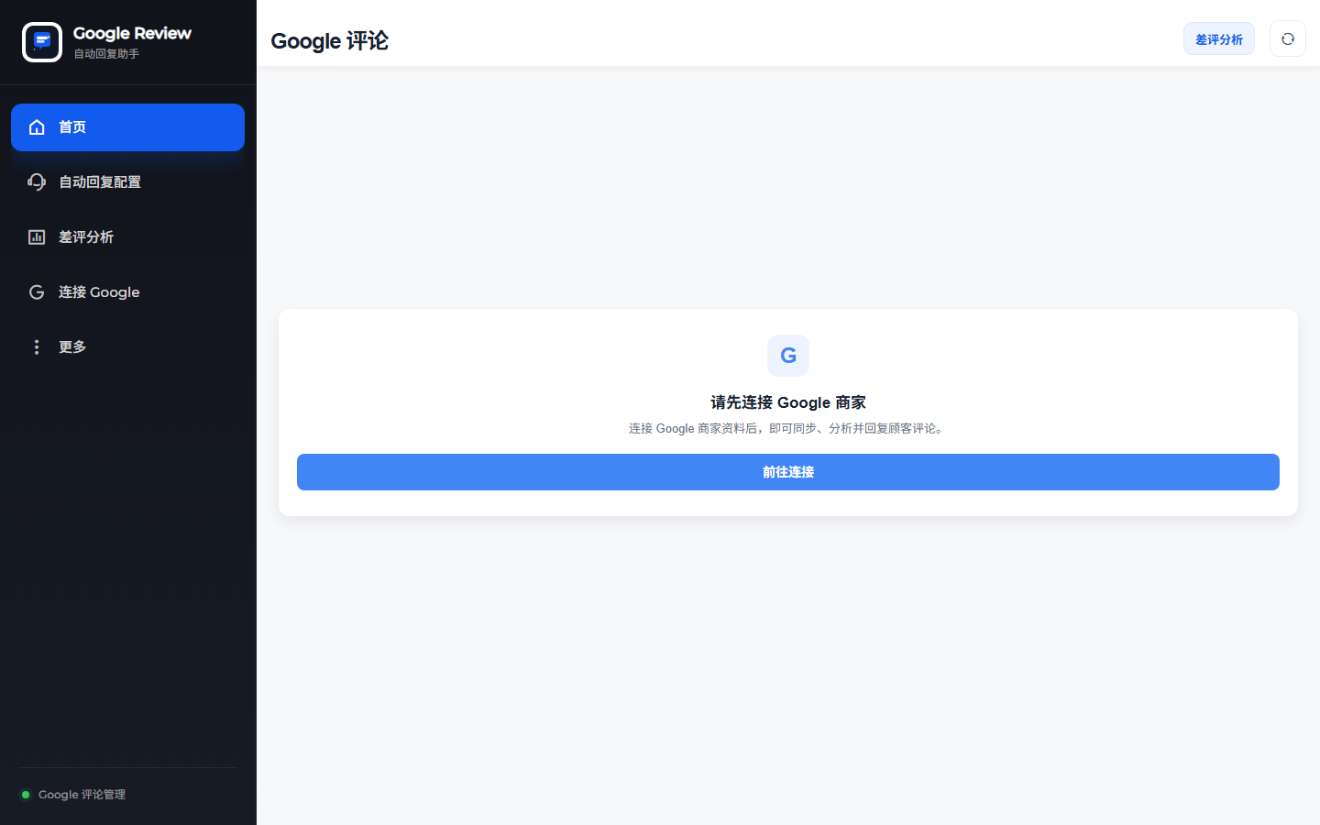The width and height of the screenshot is (1320, 825).
Task: Click the headset icon for auto-reply config
Action: (37, 182)
